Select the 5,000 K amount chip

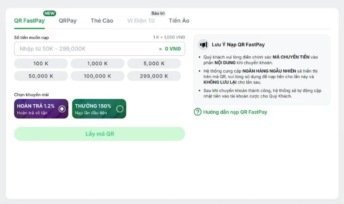point(154,63)
